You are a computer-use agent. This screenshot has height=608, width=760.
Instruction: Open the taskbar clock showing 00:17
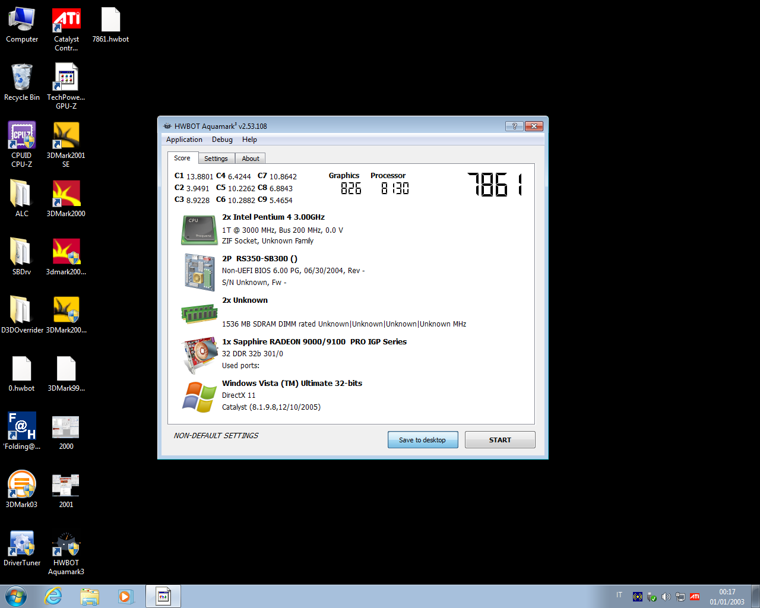727,597
